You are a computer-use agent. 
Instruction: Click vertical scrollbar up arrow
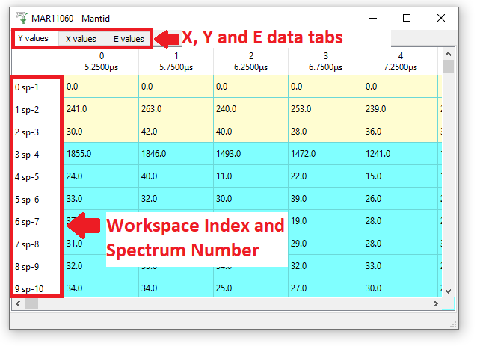click(x=449, y=54)
